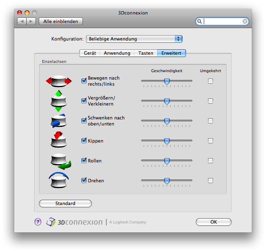Image resolution: width=266 pixels, height=252 pixels.
Task: Clear the search field with the X icon
Action: click(x=245, y=21)
